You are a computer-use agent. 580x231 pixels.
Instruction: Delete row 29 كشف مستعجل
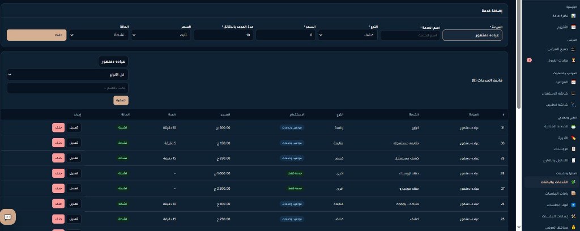[58, 158]
